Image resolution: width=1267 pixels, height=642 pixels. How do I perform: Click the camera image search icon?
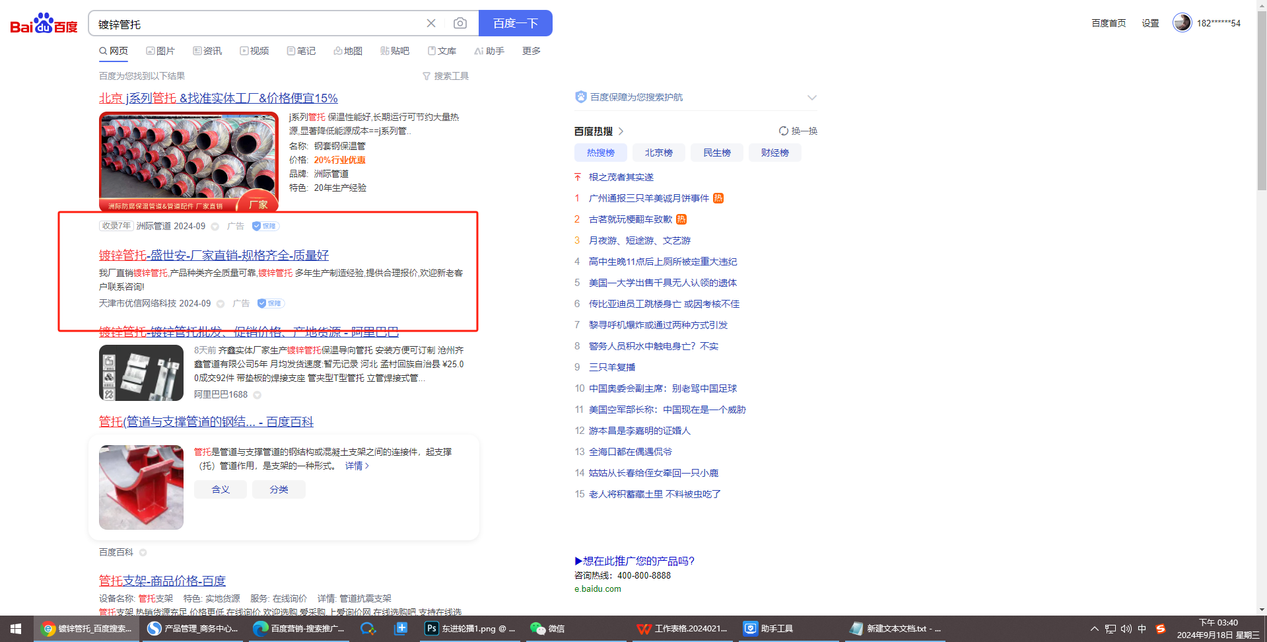click(x=460, y=24)
